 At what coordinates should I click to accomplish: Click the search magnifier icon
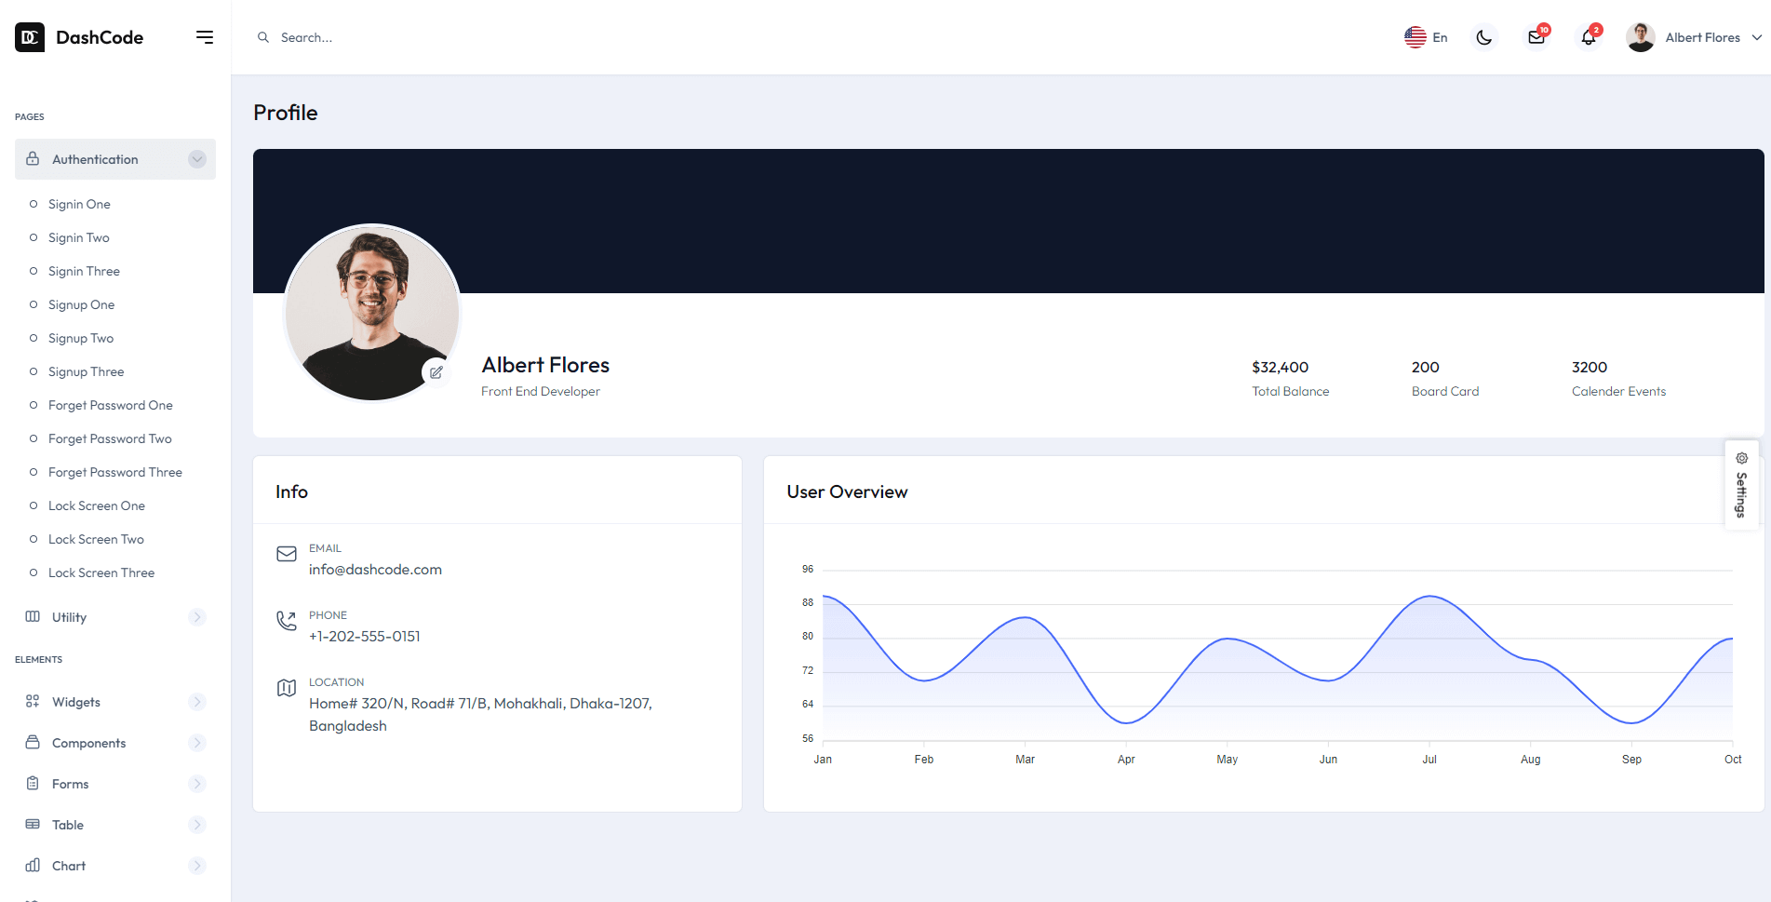(x=263, y=37)
